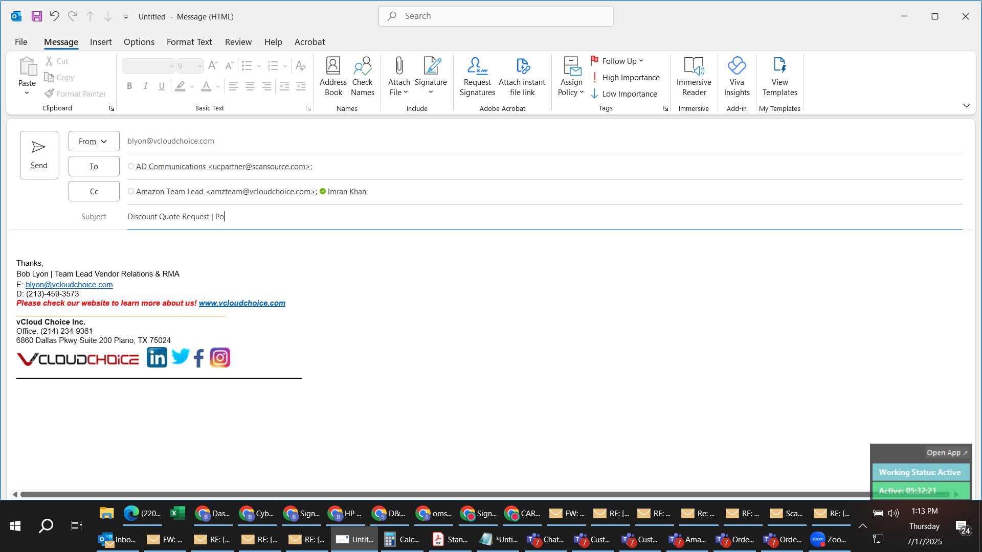This screenshot has width=982, height=552.
Task: Switch to the Format Text tab
Action: click(189, 42)
